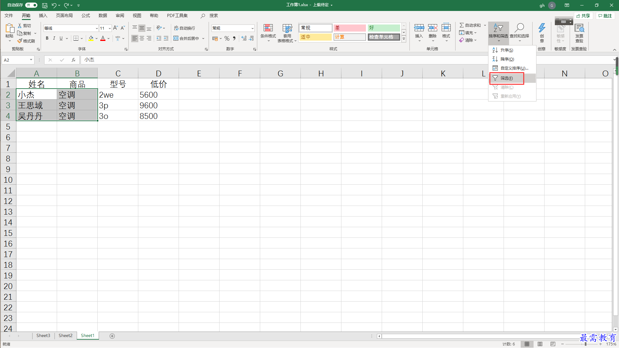Toggle align left
The width and height of the screenshot is (619, 348).
(135, 38)
